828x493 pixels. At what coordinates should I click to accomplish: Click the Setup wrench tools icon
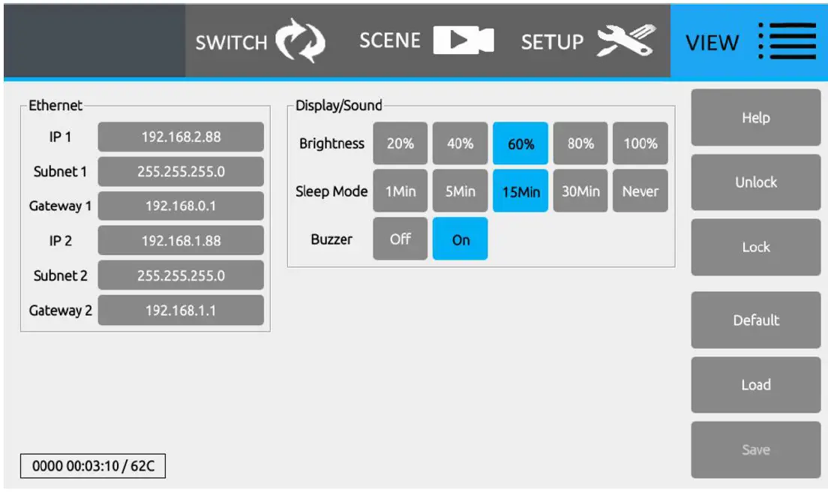626,41
